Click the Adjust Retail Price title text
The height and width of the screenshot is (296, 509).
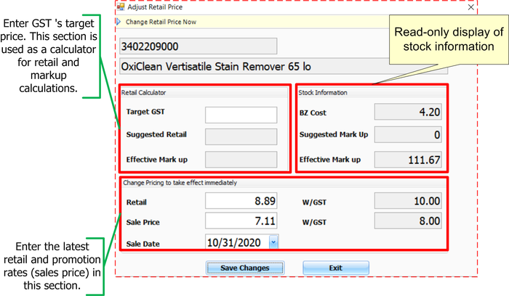tap(155, 7)
